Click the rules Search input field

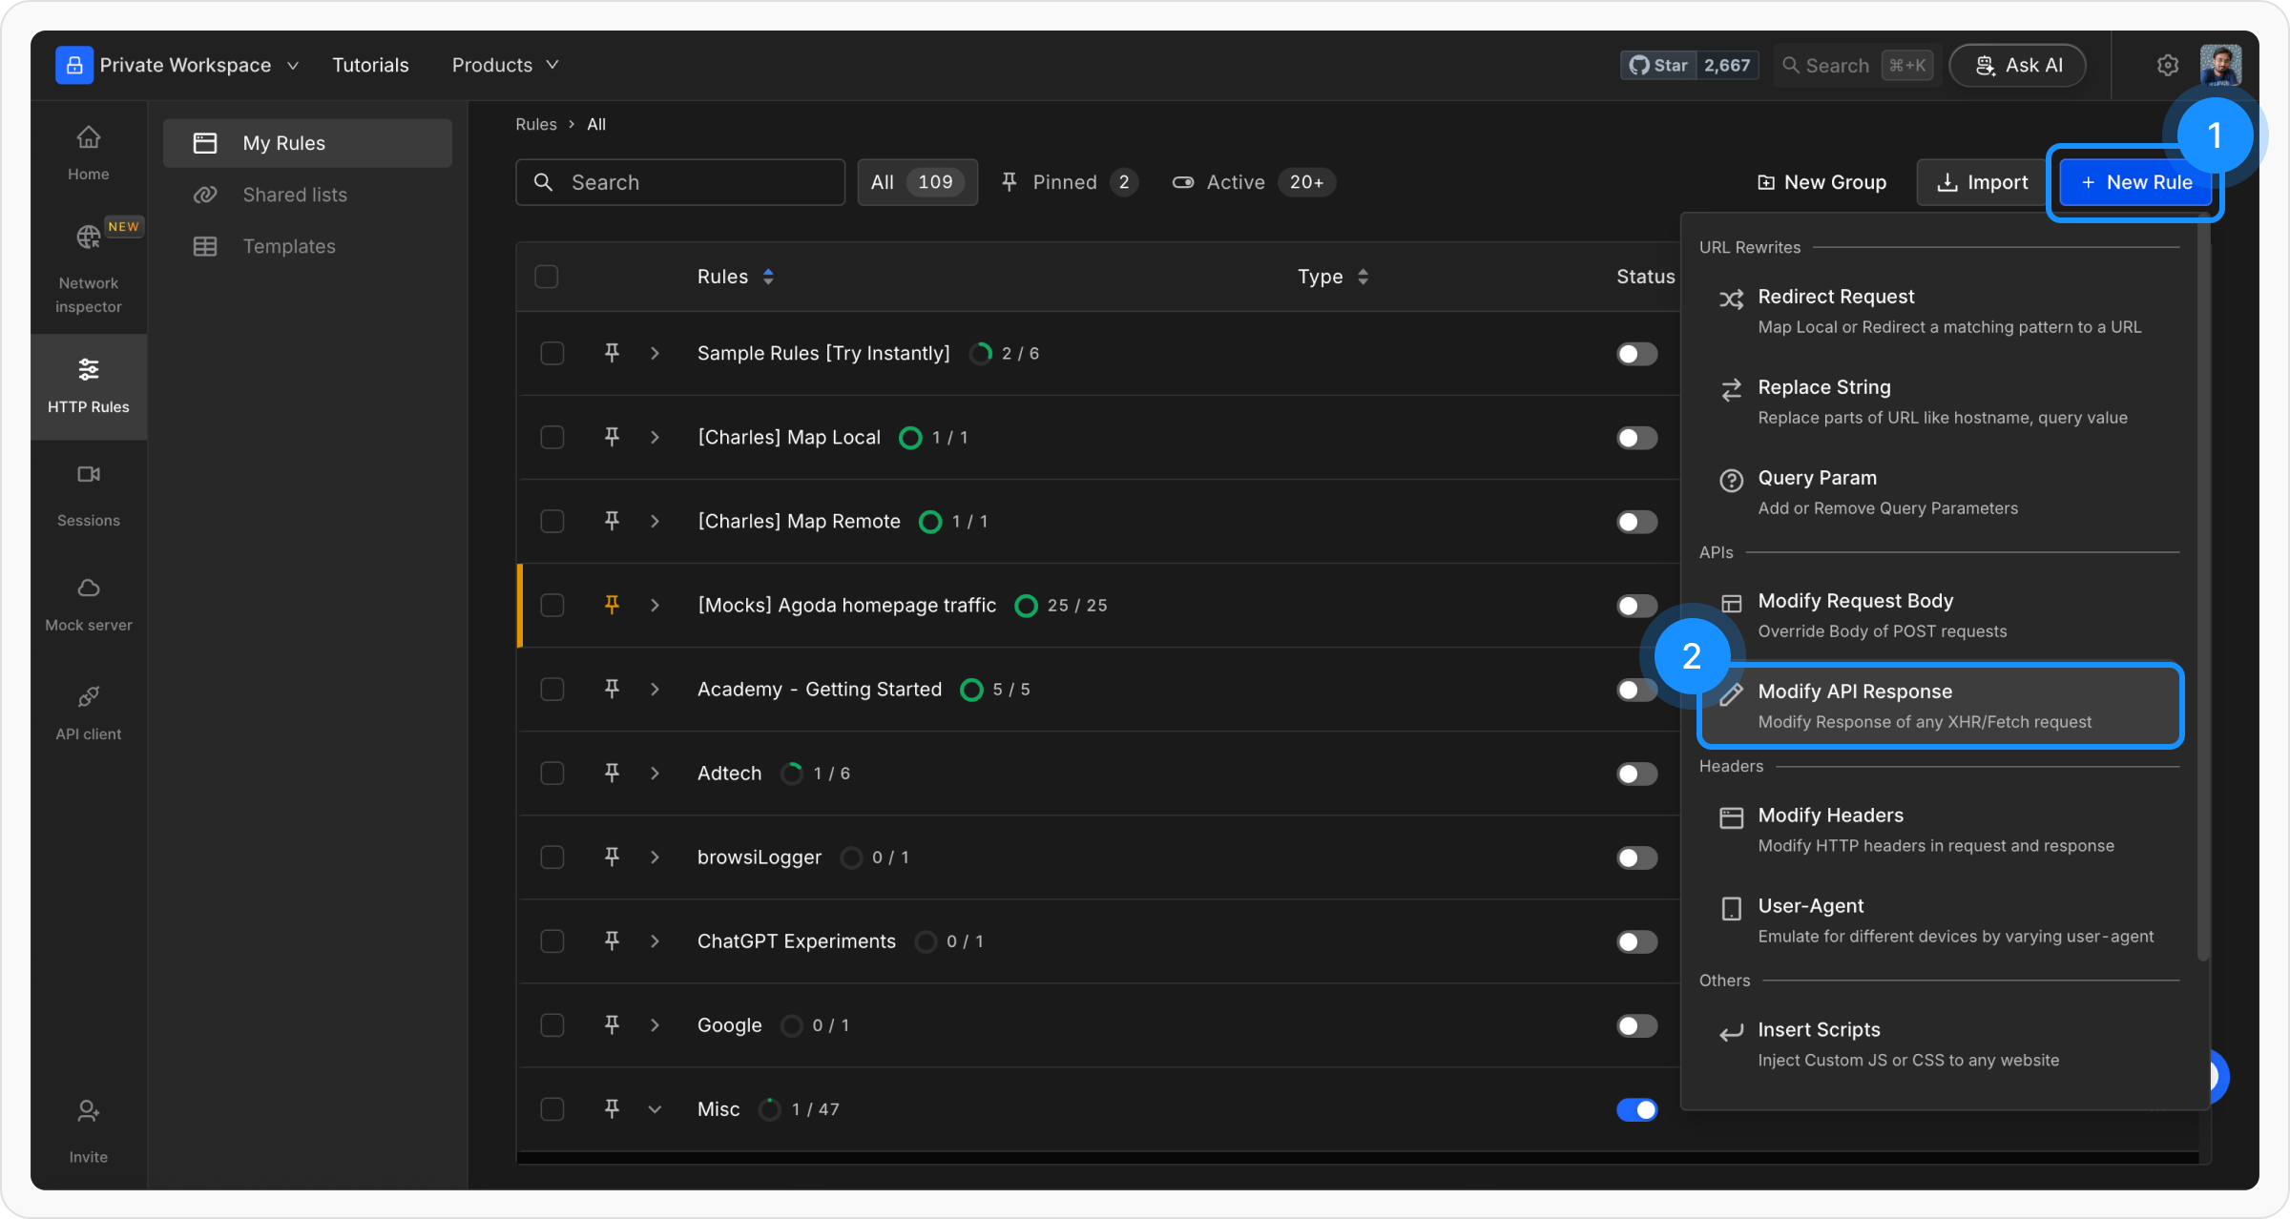(x=679, y=182)
